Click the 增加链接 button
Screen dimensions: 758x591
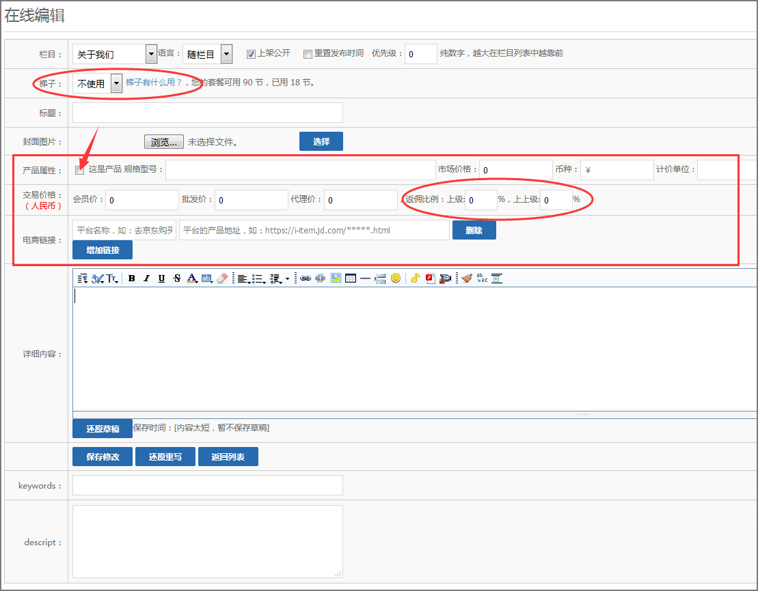tap(103, 250)
